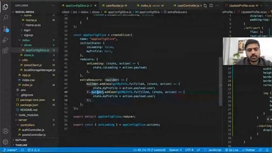Screen dimensions: 272x153
Task: Open the Source Control view
Action: 6,29
